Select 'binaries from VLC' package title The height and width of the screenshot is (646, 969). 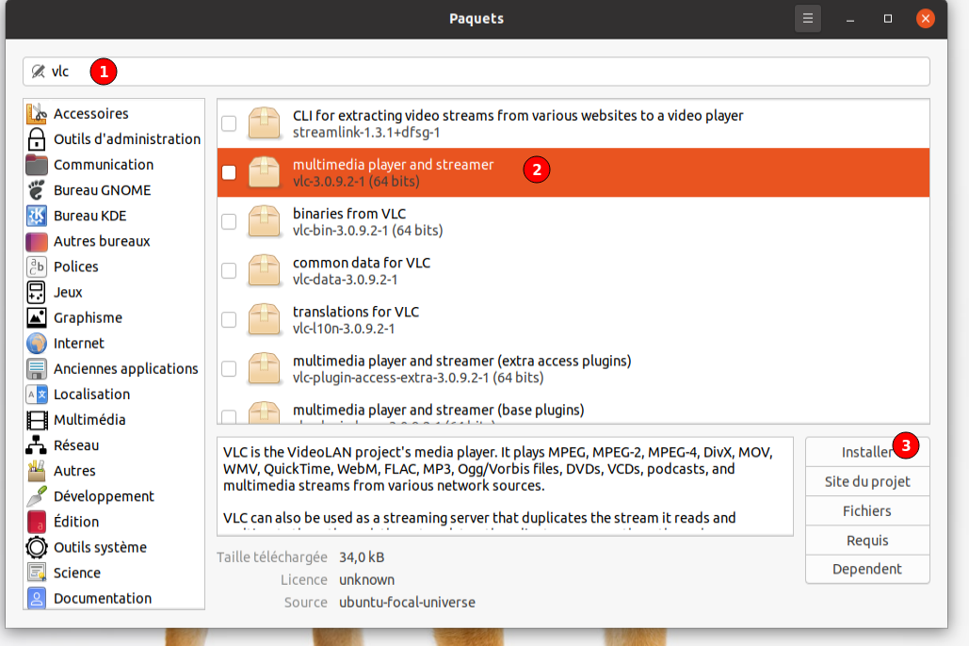tap(349, 214)
